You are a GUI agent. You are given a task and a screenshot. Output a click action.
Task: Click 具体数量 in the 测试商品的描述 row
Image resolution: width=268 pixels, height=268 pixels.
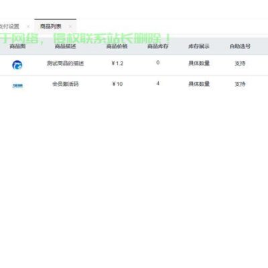199,63
